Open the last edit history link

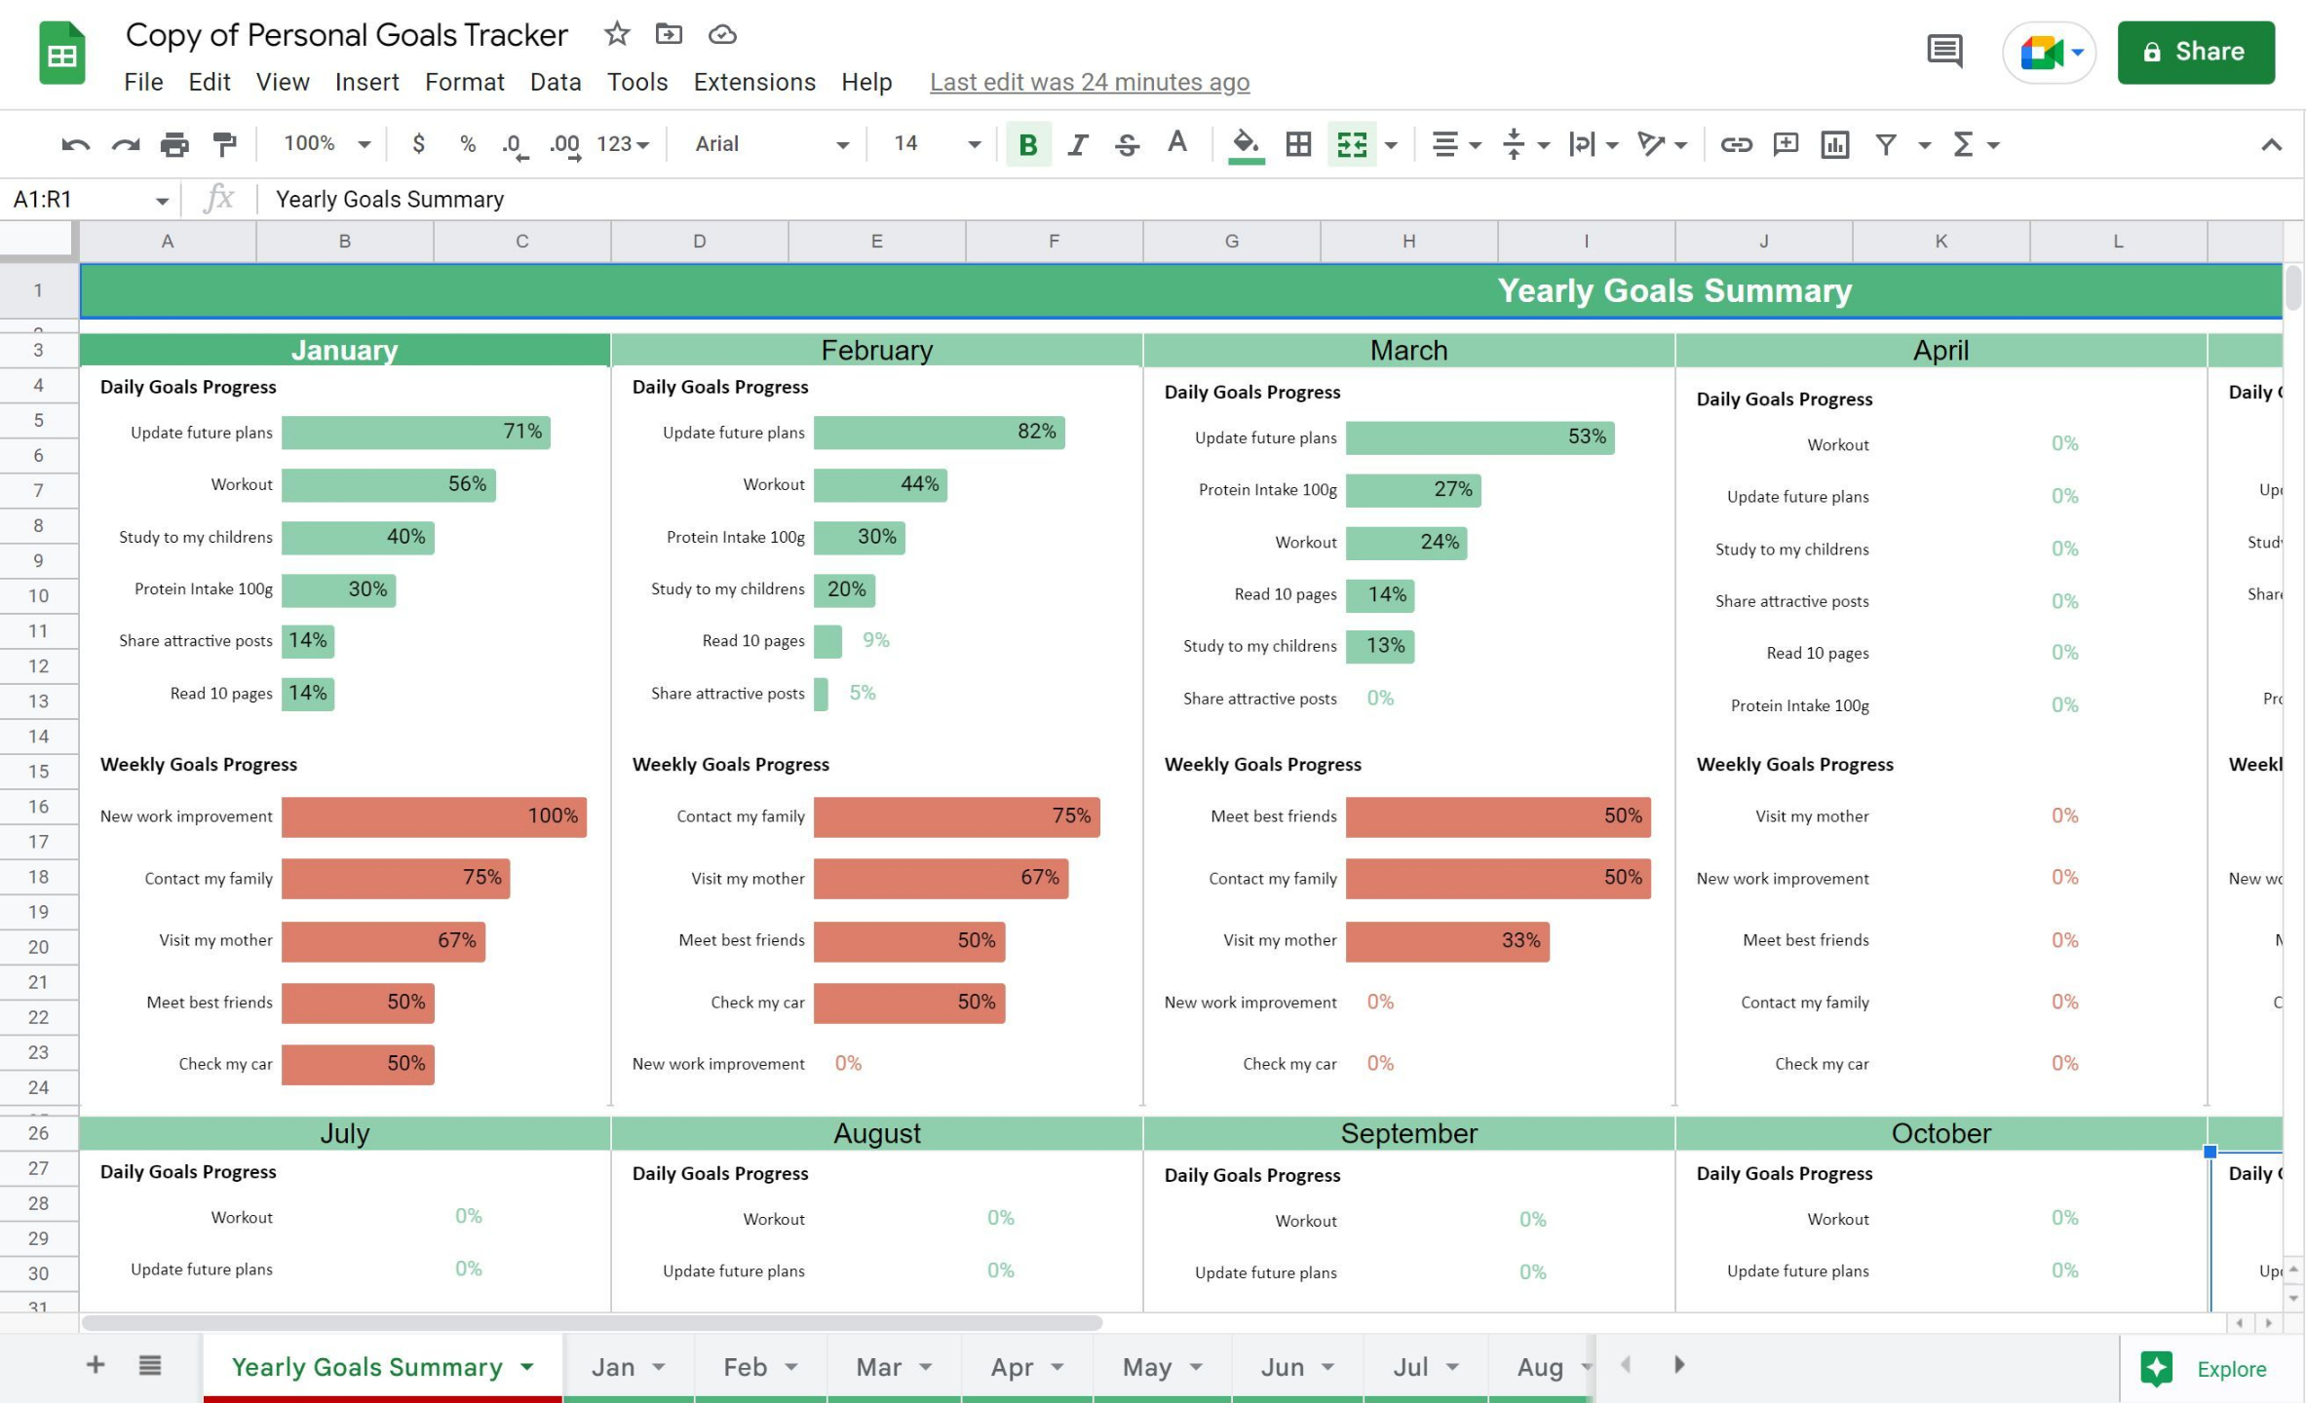pos(1089,82)
